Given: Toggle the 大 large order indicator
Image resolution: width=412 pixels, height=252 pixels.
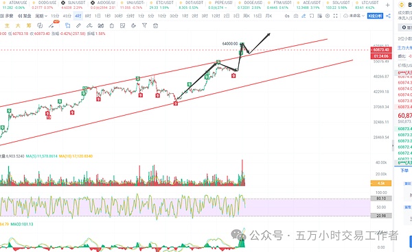Looking at the screenshot, I should pos(18,25).
